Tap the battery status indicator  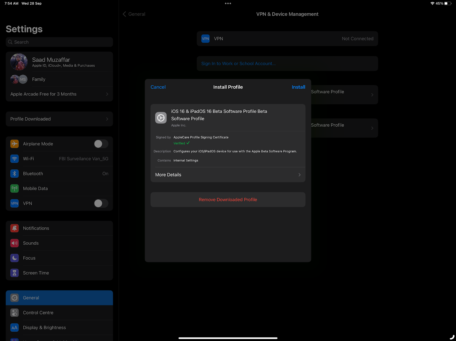tap(448, 3)
